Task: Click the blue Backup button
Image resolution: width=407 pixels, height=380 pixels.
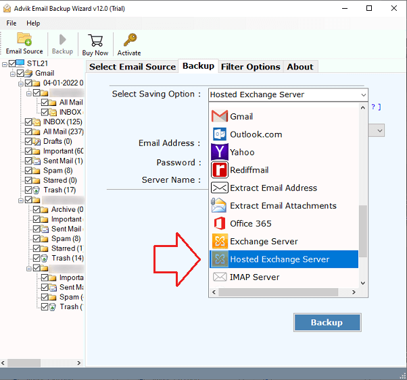Action: (x=327, y=323)
